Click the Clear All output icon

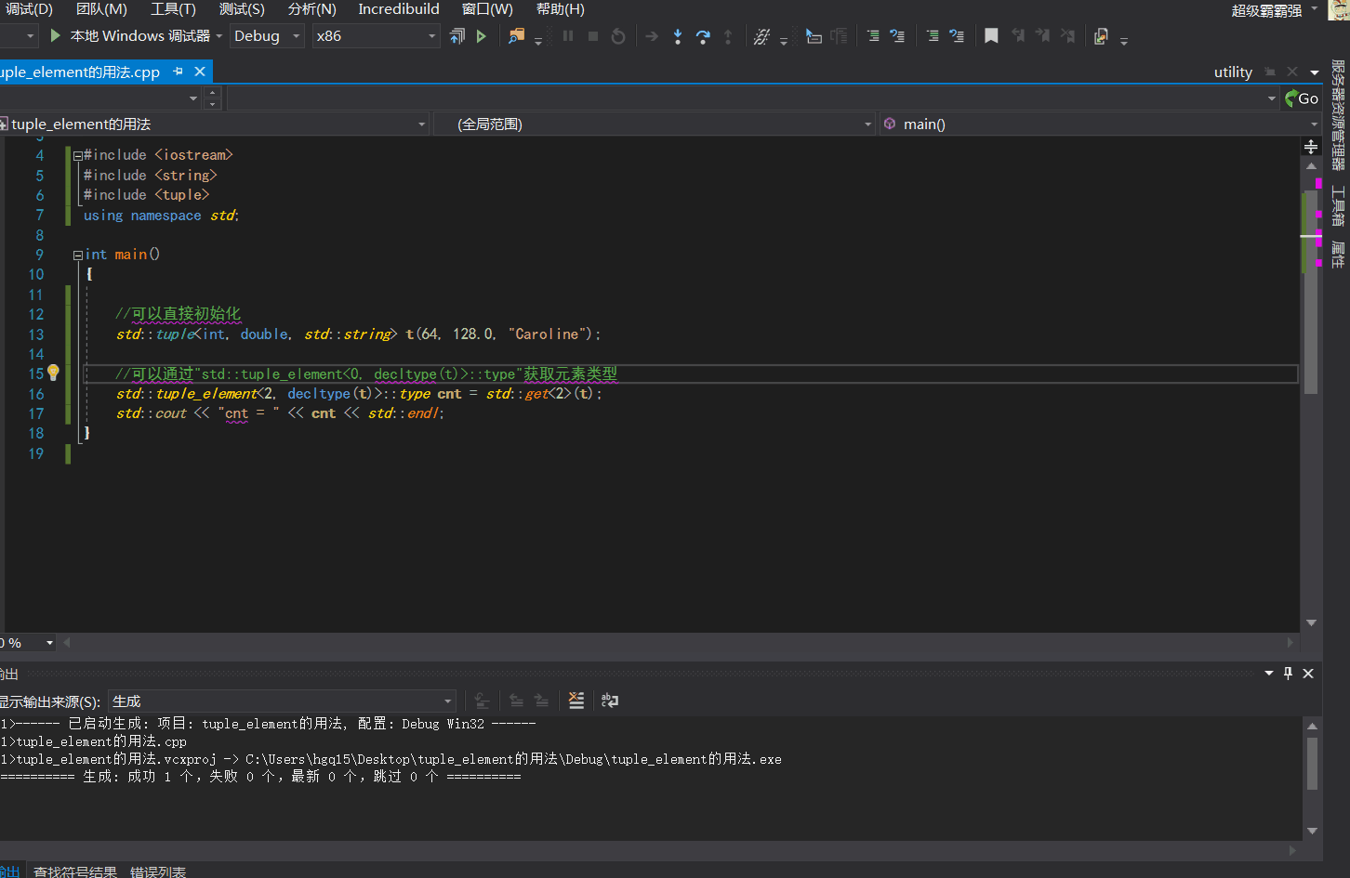(x=576, y=701)
